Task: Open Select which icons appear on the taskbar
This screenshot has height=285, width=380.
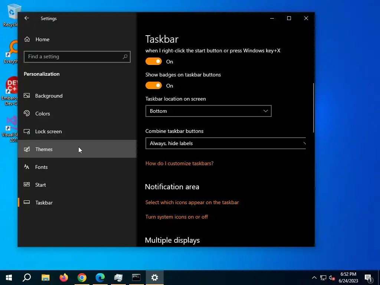Action: click(192, 202)
